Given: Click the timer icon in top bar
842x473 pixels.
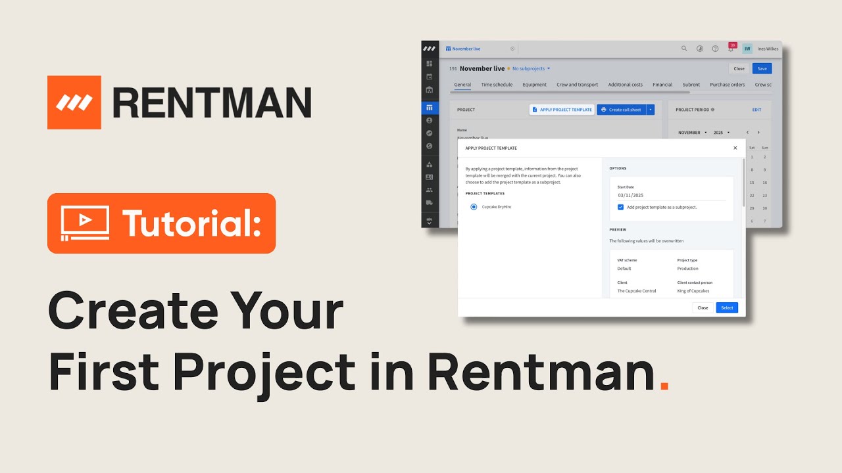Looking at the screenshot, I should click(x=700, y=49).
